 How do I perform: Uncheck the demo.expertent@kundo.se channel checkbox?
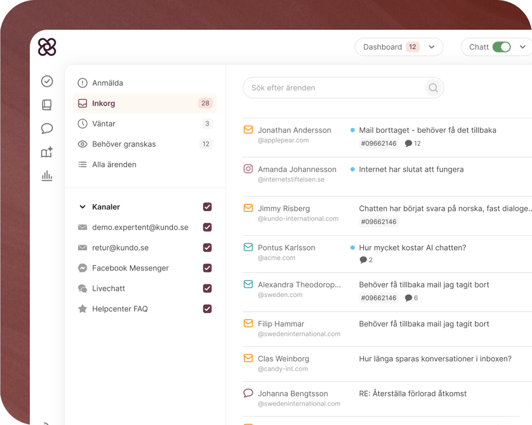207,227
